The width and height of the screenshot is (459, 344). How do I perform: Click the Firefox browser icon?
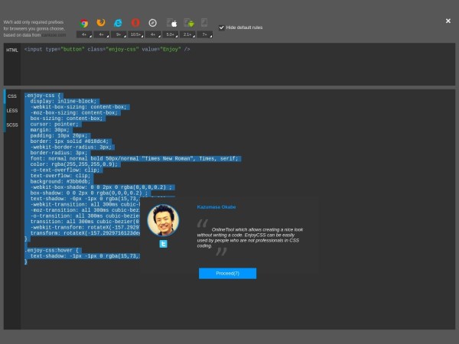click(101, 24)
